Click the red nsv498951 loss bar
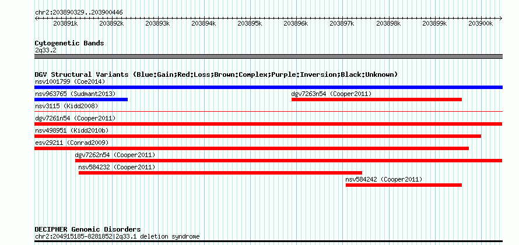The height and width of the screenshot is (245, 519). [258, 136]
